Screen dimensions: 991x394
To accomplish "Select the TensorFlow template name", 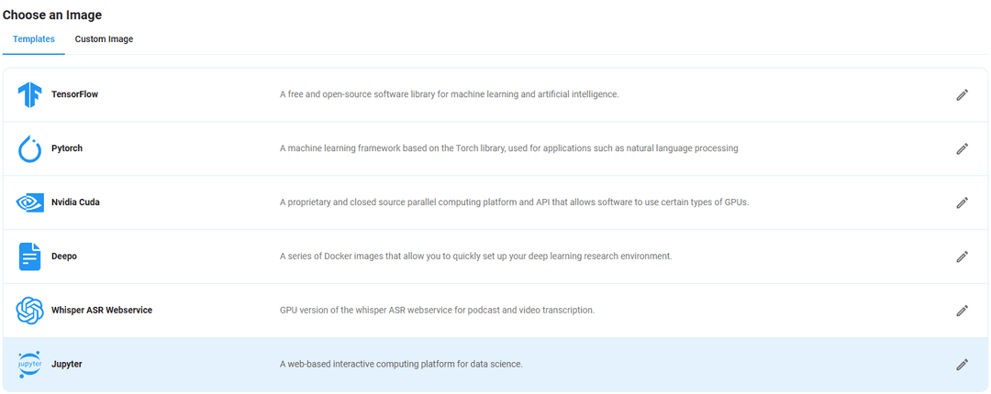I will pos(74,94).
